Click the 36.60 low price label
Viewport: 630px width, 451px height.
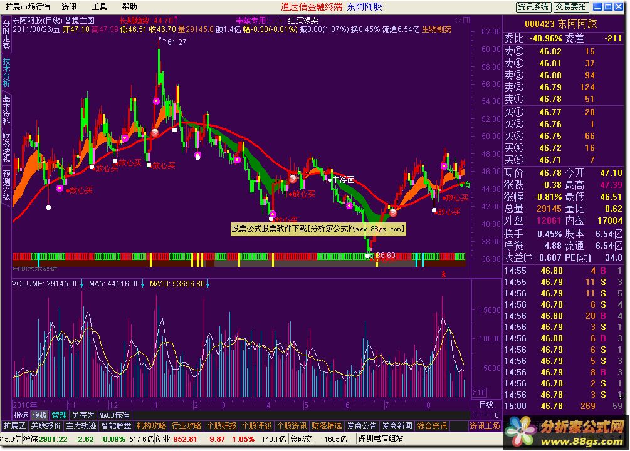pyautogui.click(x=386, y=256)
